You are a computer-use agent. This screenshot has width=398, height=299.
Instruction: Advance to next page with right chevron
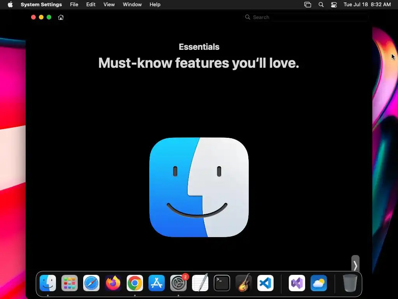tap(355, 266)
